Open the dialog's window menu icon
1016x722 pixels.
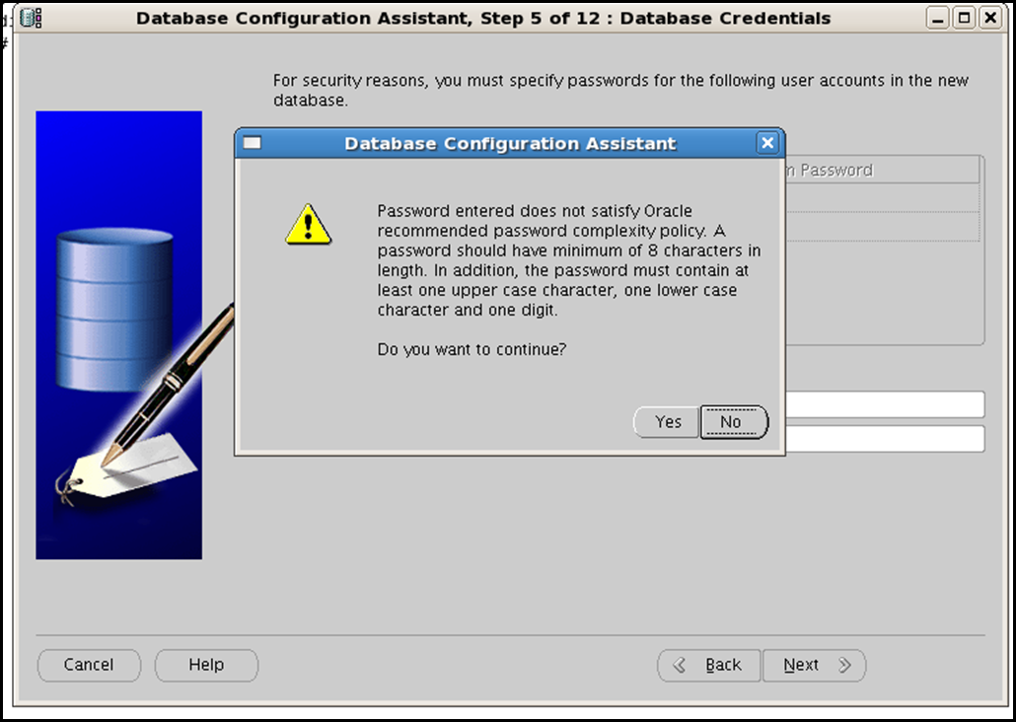pos(252,143)
